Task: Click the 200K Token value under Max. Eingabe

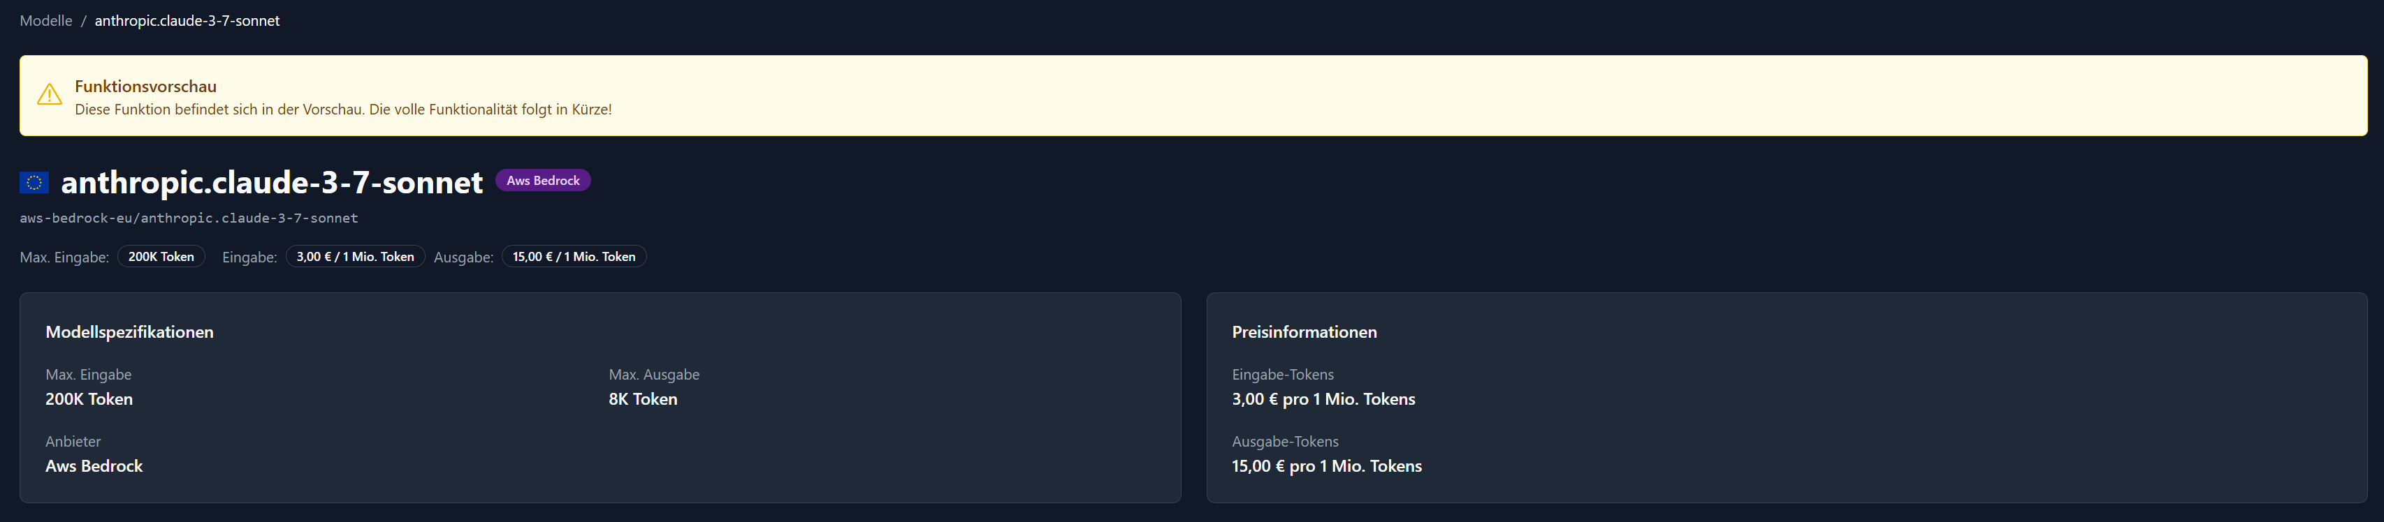Action: click(x=89, y=399)
